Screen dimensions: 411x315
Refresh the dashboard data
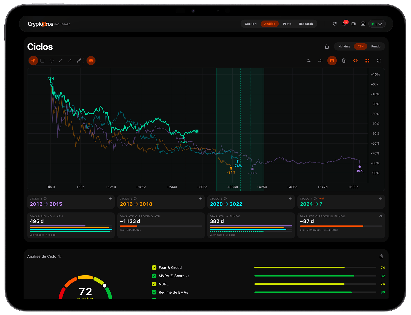pos(335,24)
